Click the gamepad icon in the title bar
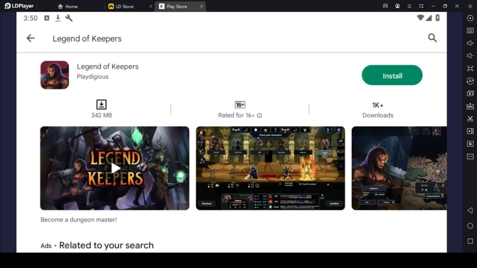This screenshot has width=477, height=268. click(386, 6)
